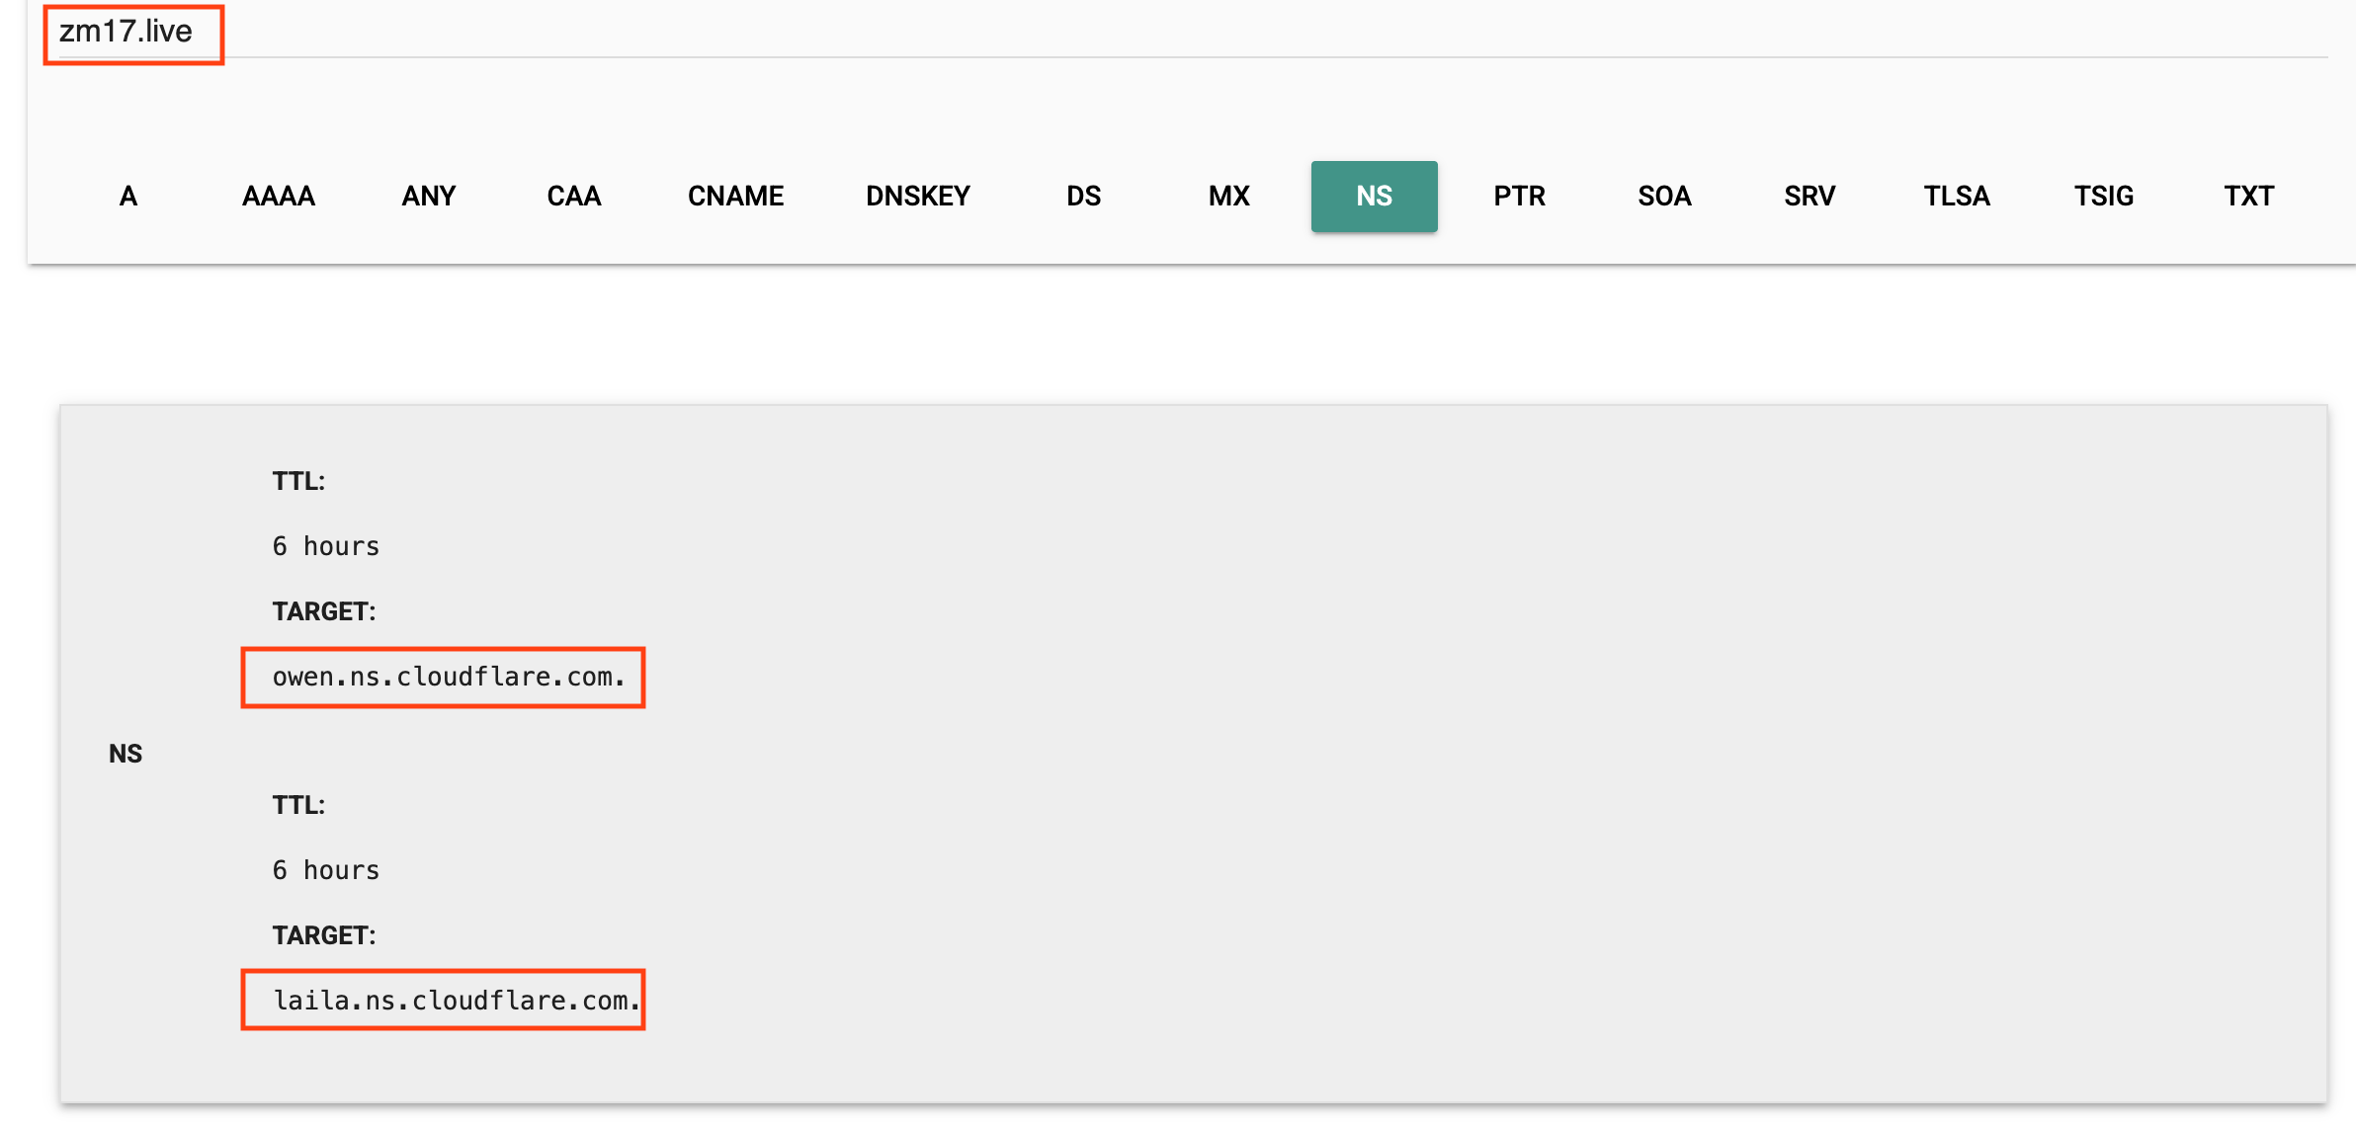
Task: Click the highlighted NS record button
Action: 1374,196
